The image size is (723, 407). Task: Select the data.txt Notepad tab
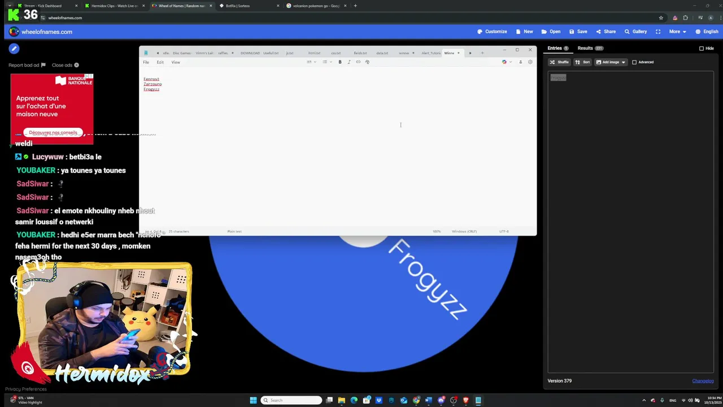[382, 53]
